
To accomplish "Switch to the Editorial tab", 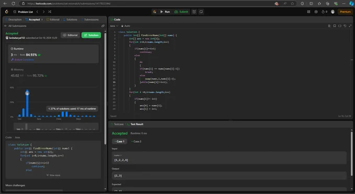I will point(53,19).
